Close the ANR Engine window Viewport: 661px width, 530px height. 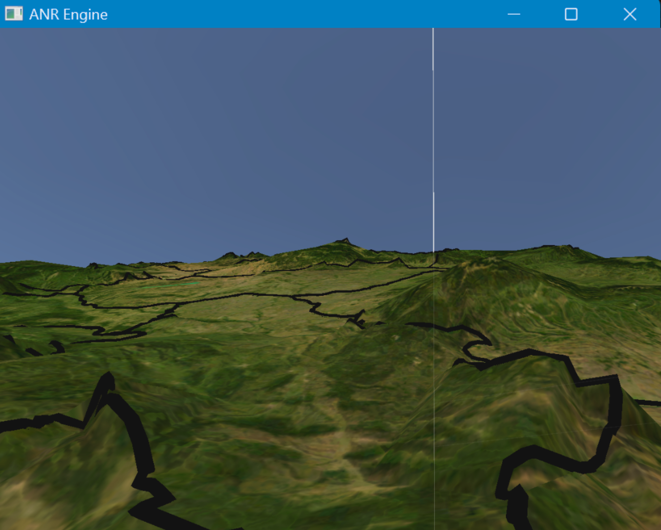(630, 14)
